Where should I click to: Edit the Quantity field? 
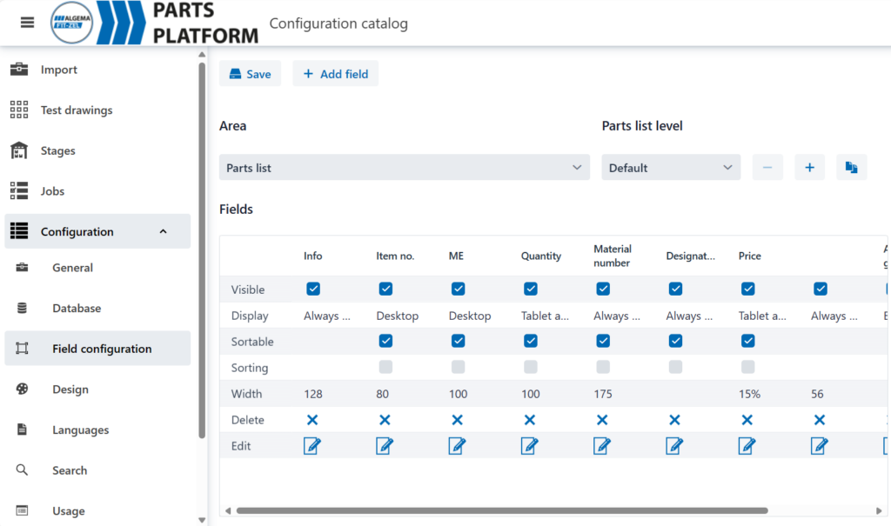click(530, 446)
